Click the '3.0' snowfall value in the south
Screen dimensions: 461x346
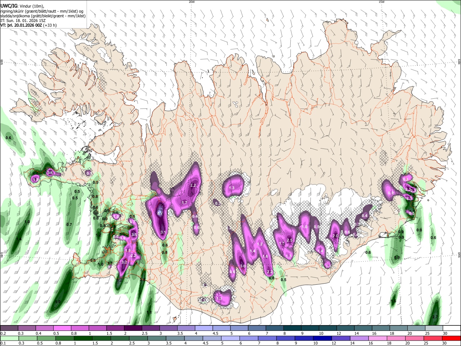click(x=243, y=266)
